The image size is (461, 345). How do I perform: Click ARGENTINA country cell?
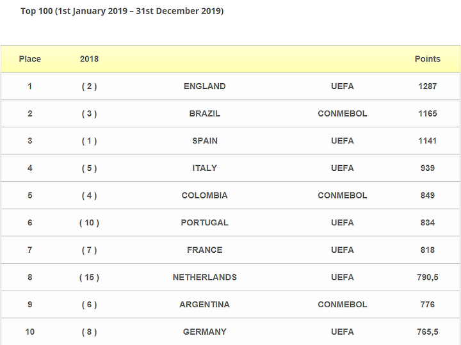[x=204, y=305]
